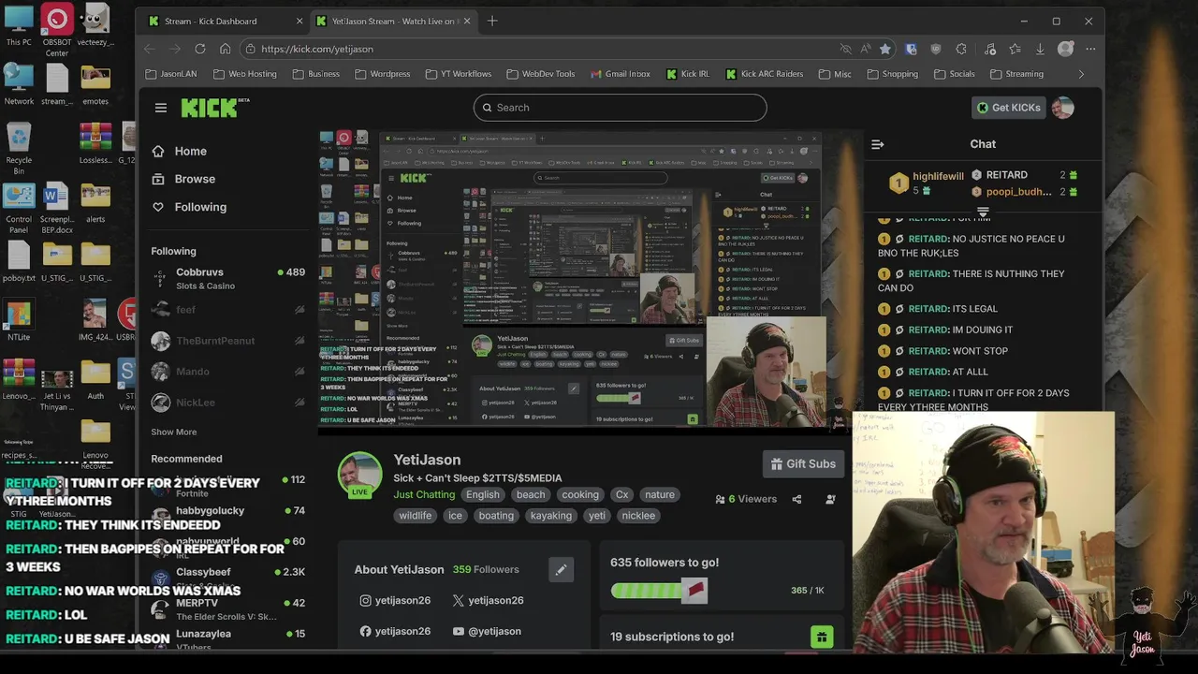Expand the chat leaderboard arrow
The width and height of the screenshot is (1198, 674).
coord(983,212)
